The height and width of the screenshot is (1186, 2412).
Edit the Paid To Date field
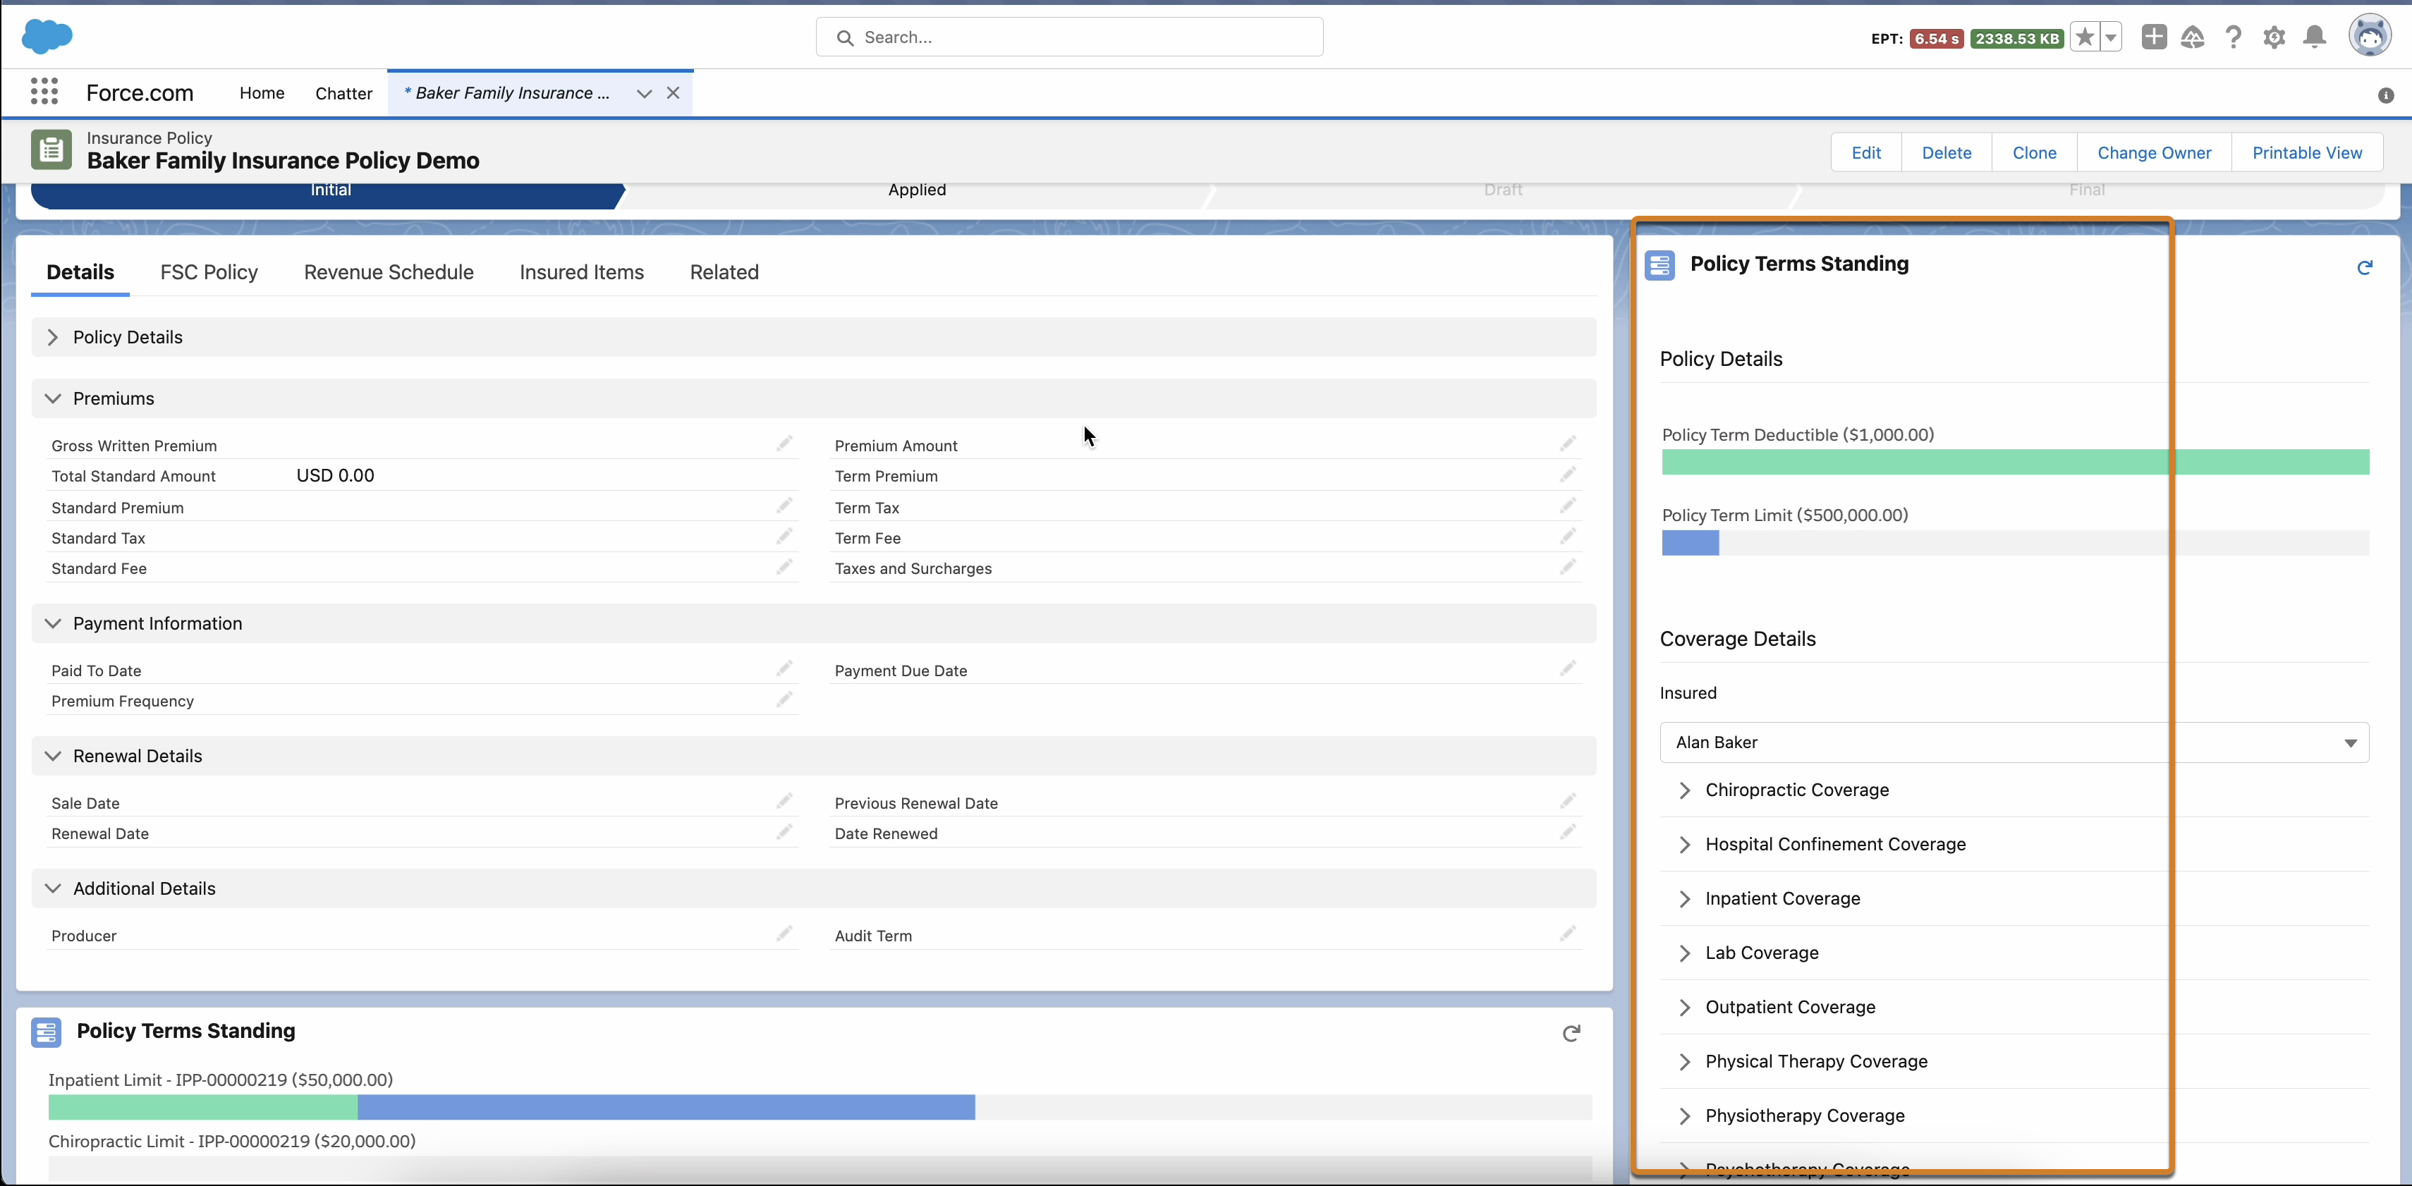coord(784,668)
